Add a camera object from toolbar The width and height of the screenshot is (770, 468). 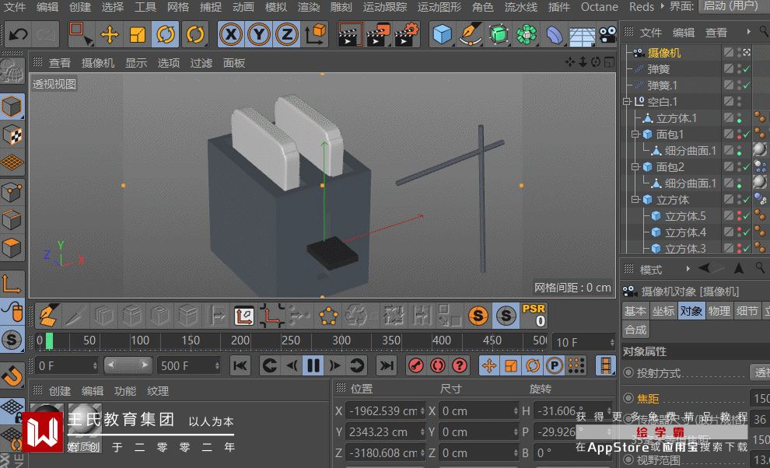point(607,34)
